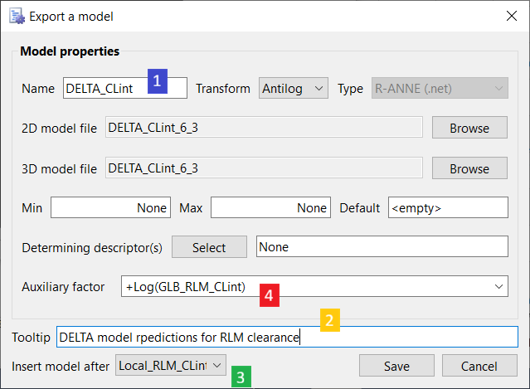Open the disabled Type dropdown R-ANNE (.net)
The width and height of the screenshot is (530, 389).
click(440, 88)
